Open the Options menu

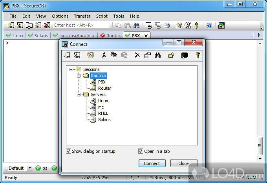(x=60, y=16)
